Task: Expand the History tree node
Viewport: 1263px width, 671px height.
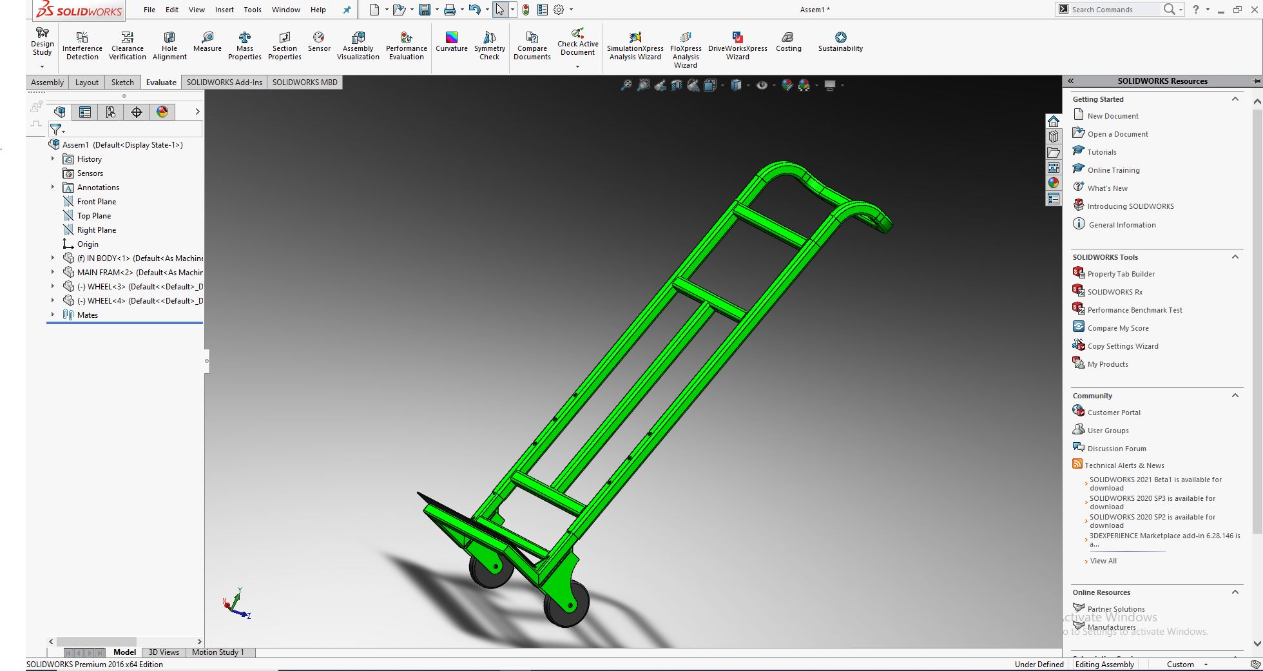Action: coord(53,159)
